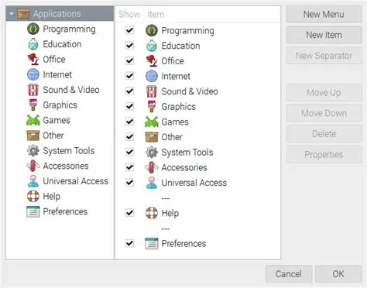This screenshot has height=288, width=367.
Task: Click the Accessories knife icon in the left tree
Action: 33,166
